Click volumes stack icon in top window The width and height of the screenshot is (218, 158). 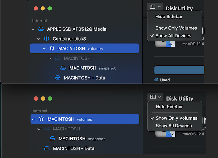[52, 48]
